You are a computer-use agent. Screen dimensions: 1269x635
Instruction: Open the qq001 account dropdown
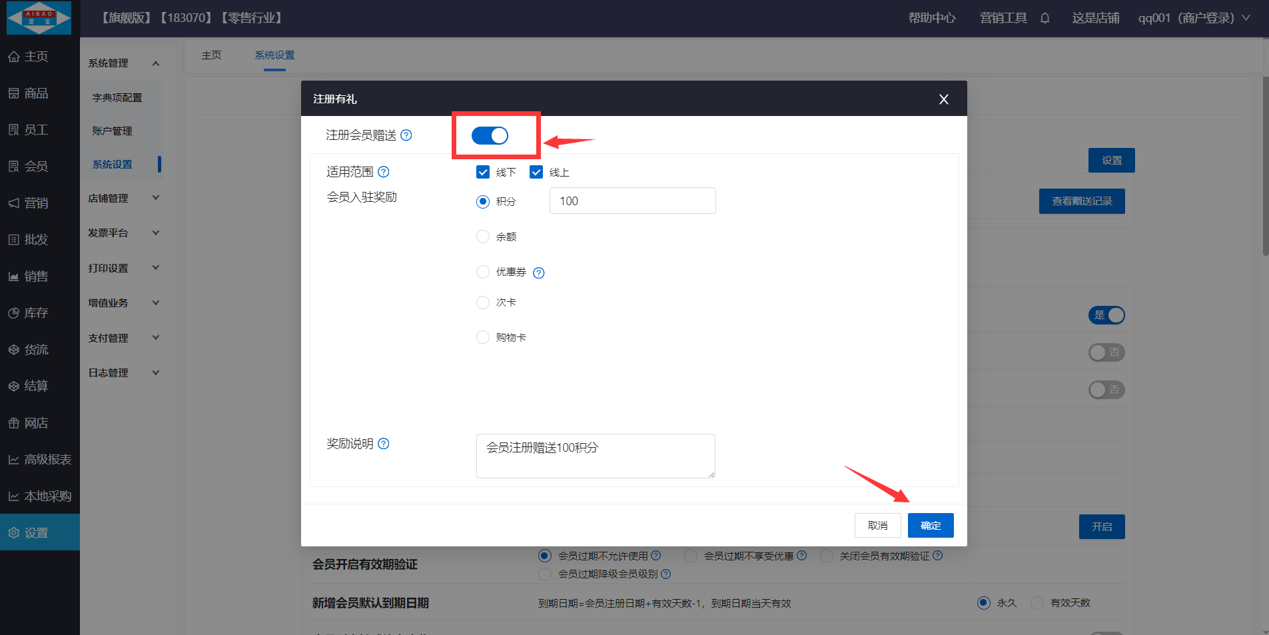point(1193,18)
